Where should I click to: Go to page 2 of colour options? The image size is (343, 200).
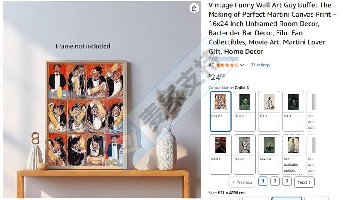point(275,182)
